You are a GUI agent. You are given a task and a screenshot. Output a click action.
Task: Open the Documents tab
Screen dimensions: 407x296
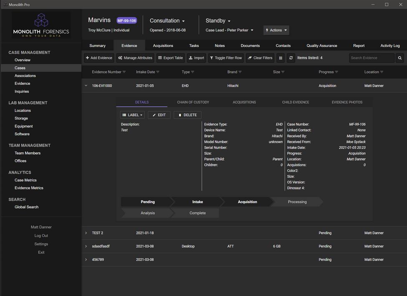click(x=250, y=46)
